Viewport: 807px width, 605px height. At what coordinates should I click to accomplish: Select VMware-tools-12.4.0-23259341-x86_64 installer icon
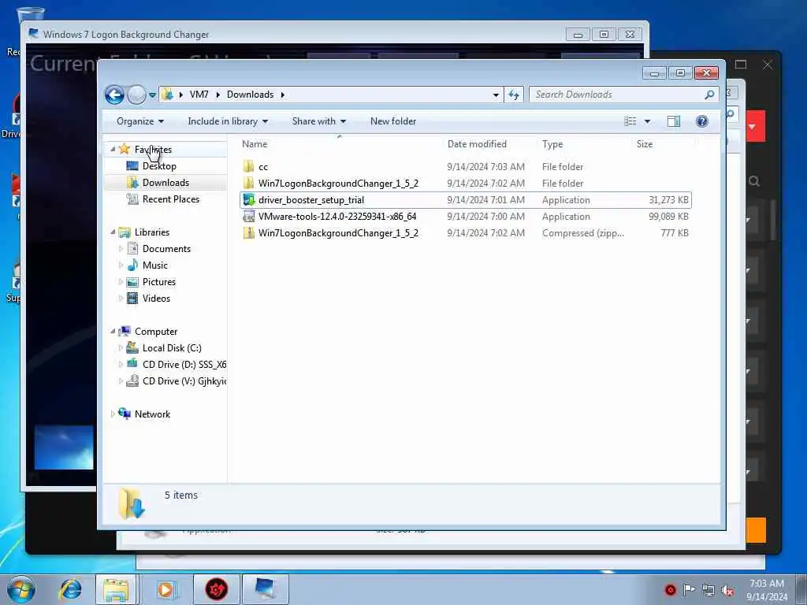click(x=248, y=217)
